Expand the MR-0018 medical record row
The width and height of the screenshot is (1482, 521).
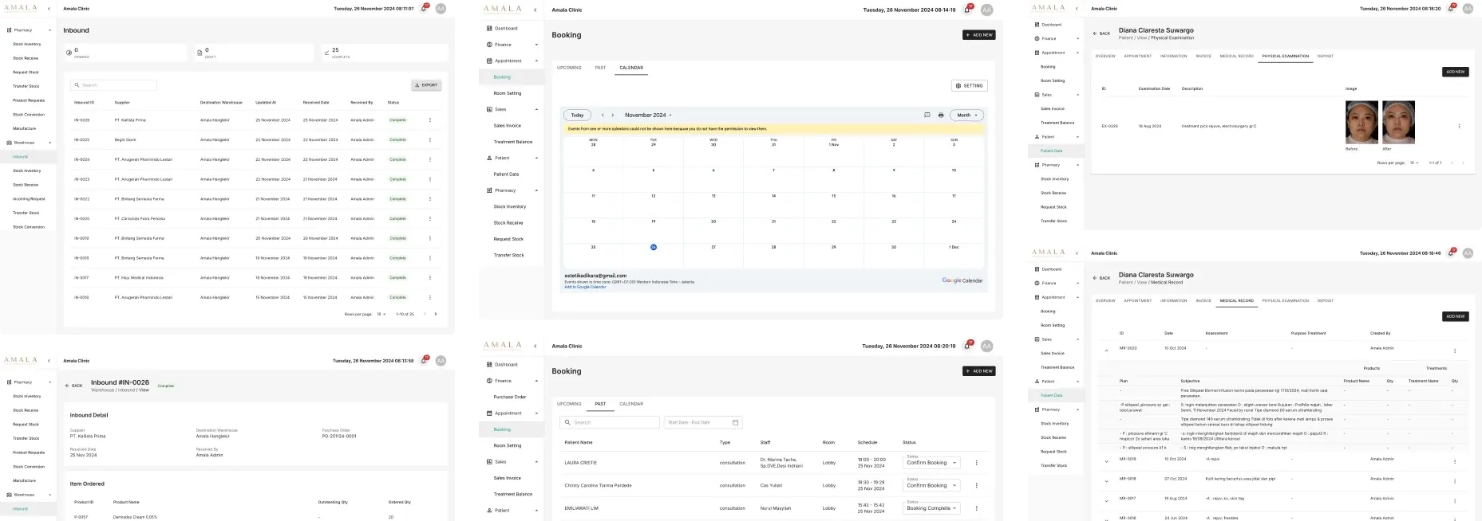pos(1106,480)
